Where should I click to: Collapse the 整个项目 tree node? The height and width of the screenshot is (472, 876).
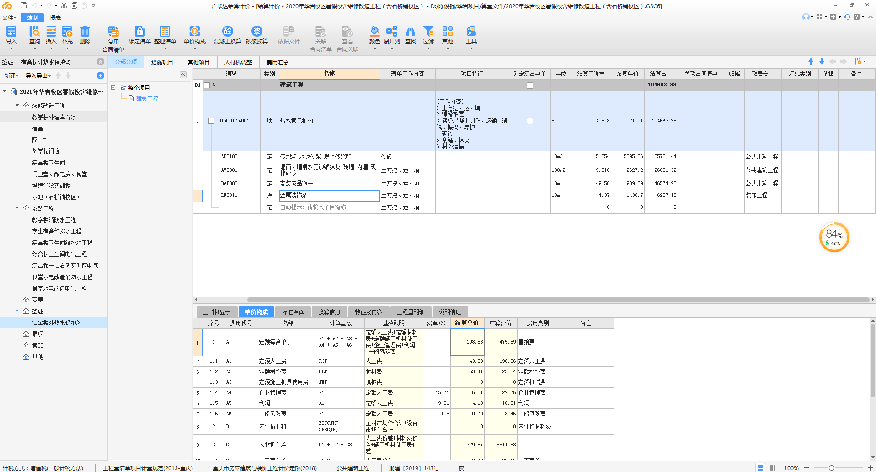(113, 87)
